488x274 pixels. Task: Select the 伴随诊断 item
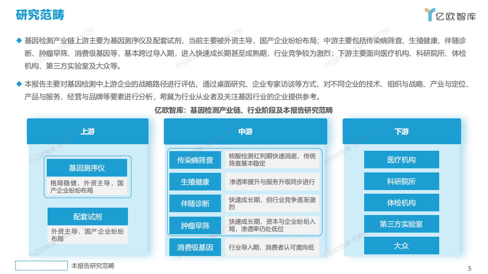pyautogui.click(x=196, y=203)
